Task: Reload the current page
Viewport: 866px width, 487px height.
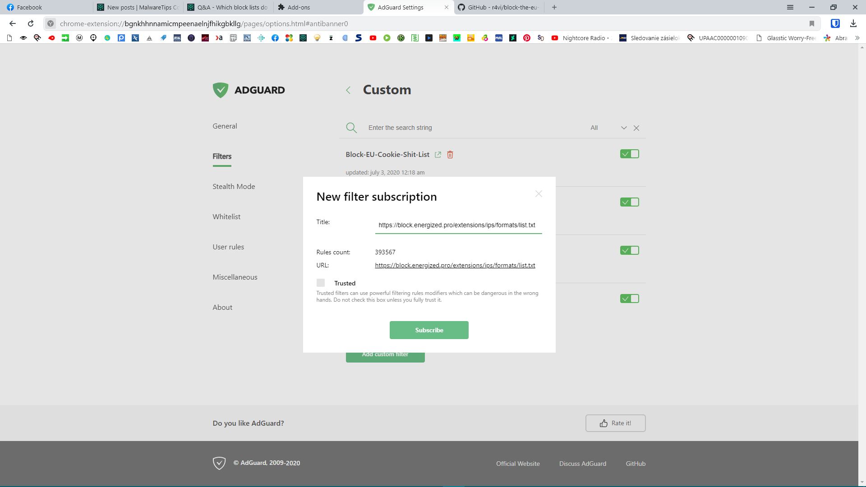Action: (x=31, y=23)
